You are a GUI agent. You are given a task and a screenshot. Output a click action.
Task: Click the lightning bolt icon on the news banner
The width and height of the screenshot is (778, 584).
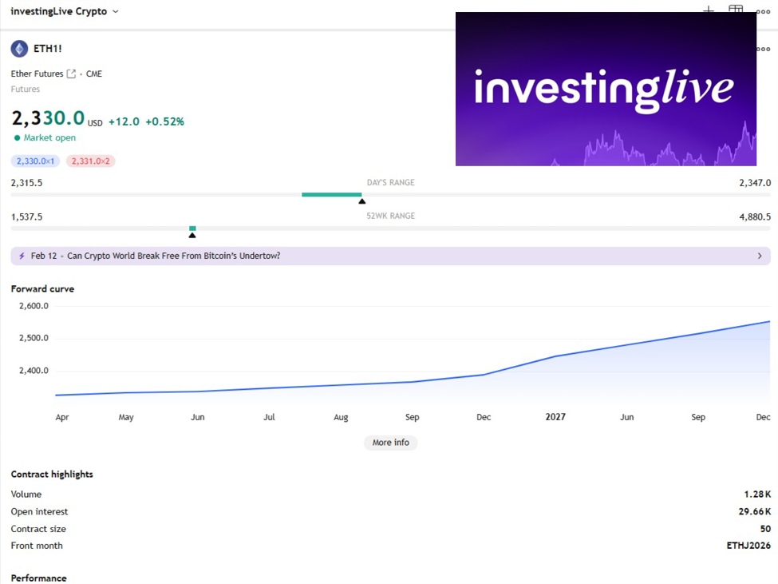(22, 256)
